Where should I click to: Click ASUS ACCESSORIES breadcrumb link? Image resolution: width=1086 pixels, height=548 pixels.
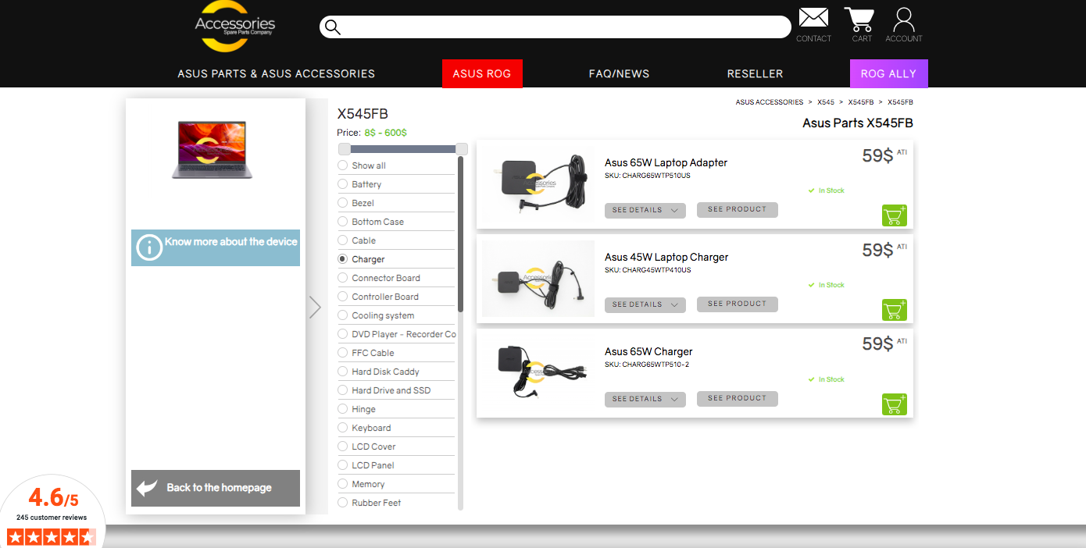click(x=770, y=102)
